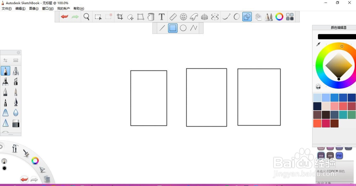Viewport: 356px width, 186px height.
Task: Toggle the Steady Stroke tool
Action: 226,17
